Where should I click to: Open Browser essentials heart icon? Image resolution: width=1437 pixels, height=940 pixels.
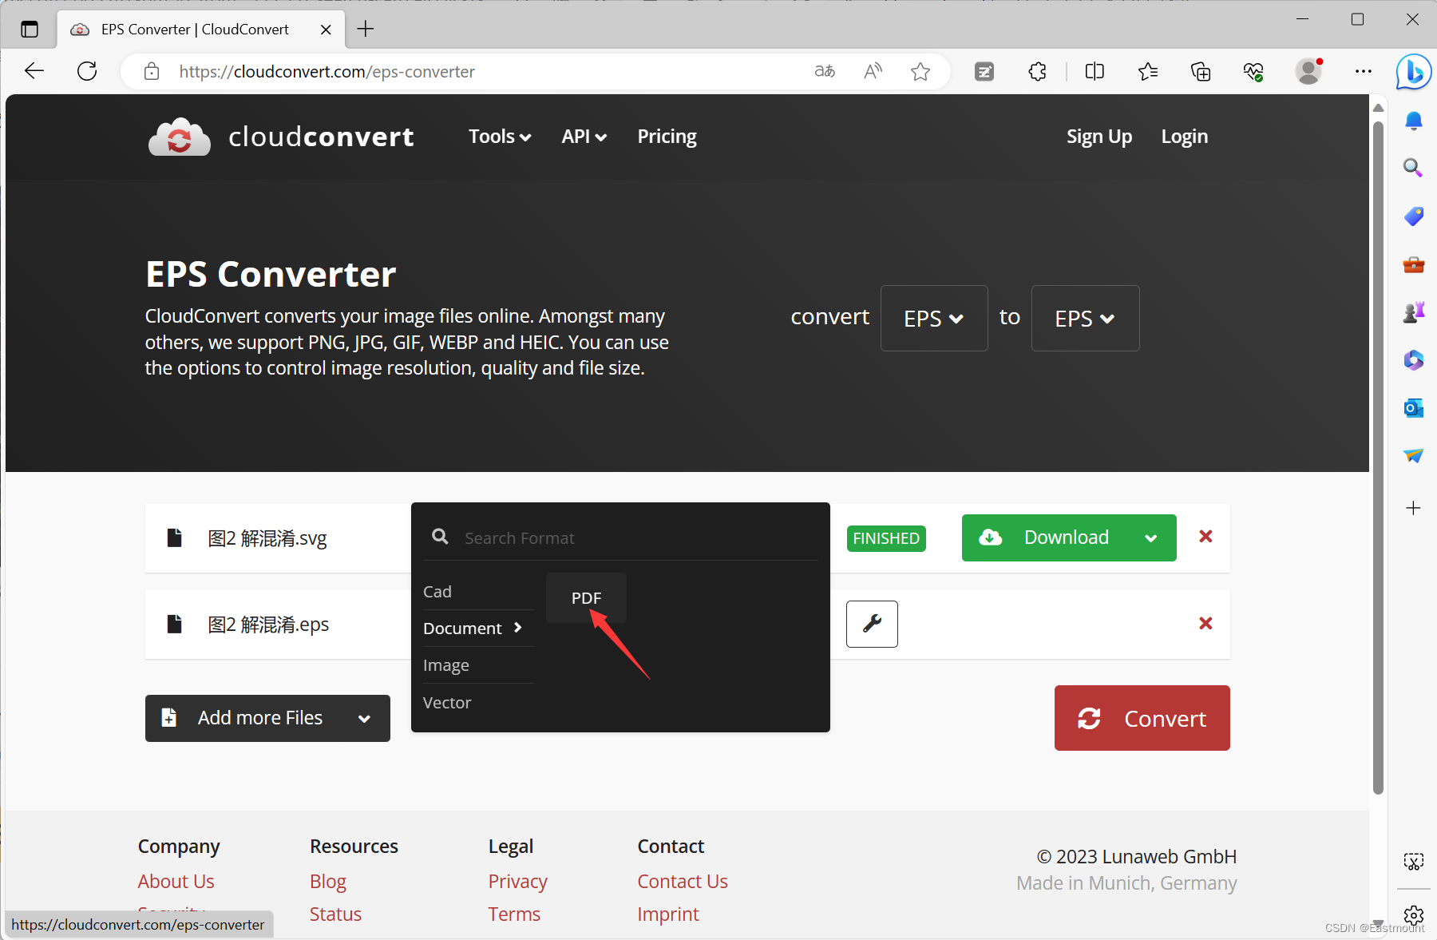coord(1253,72)
